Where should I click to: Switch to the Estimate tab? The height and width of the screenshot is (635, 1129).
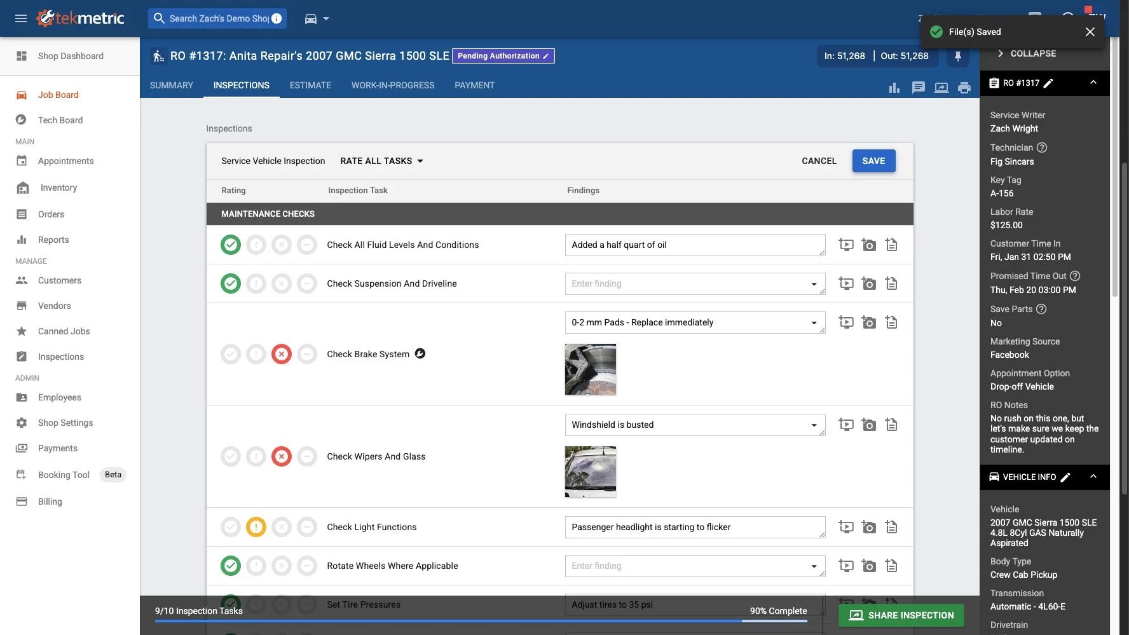click(x=310, y=85)
